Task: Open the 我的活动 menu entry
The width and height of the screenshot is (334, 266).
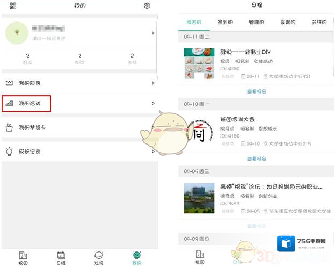Action: tap(30, 103)
